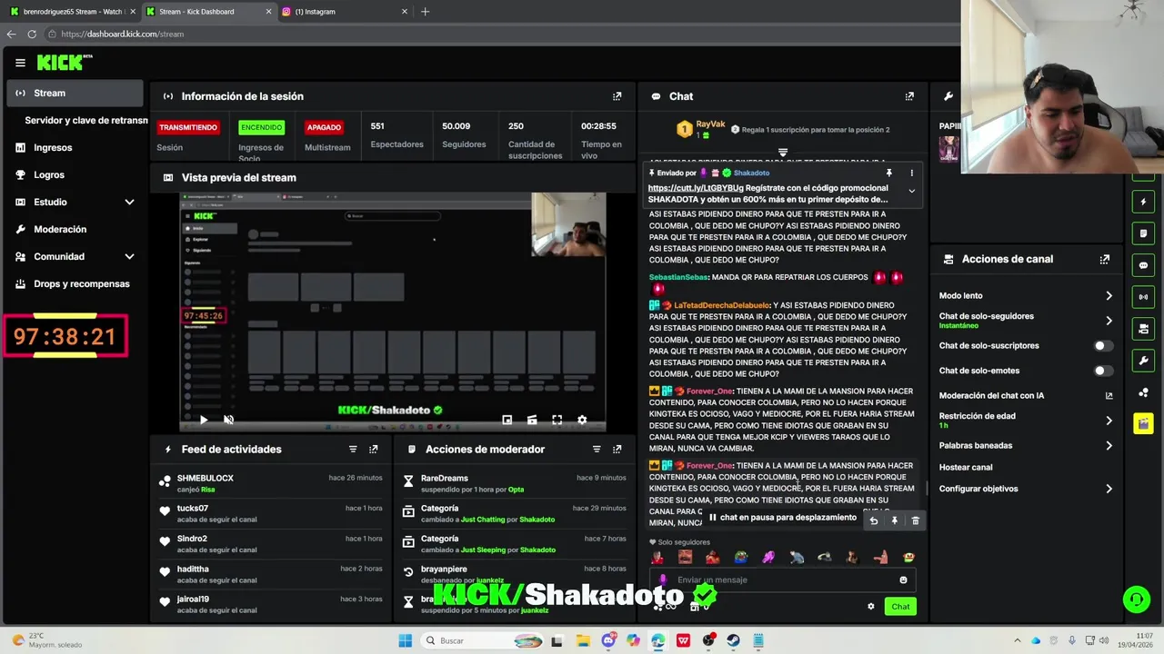Click the green Chat send button

click(900, 606)
